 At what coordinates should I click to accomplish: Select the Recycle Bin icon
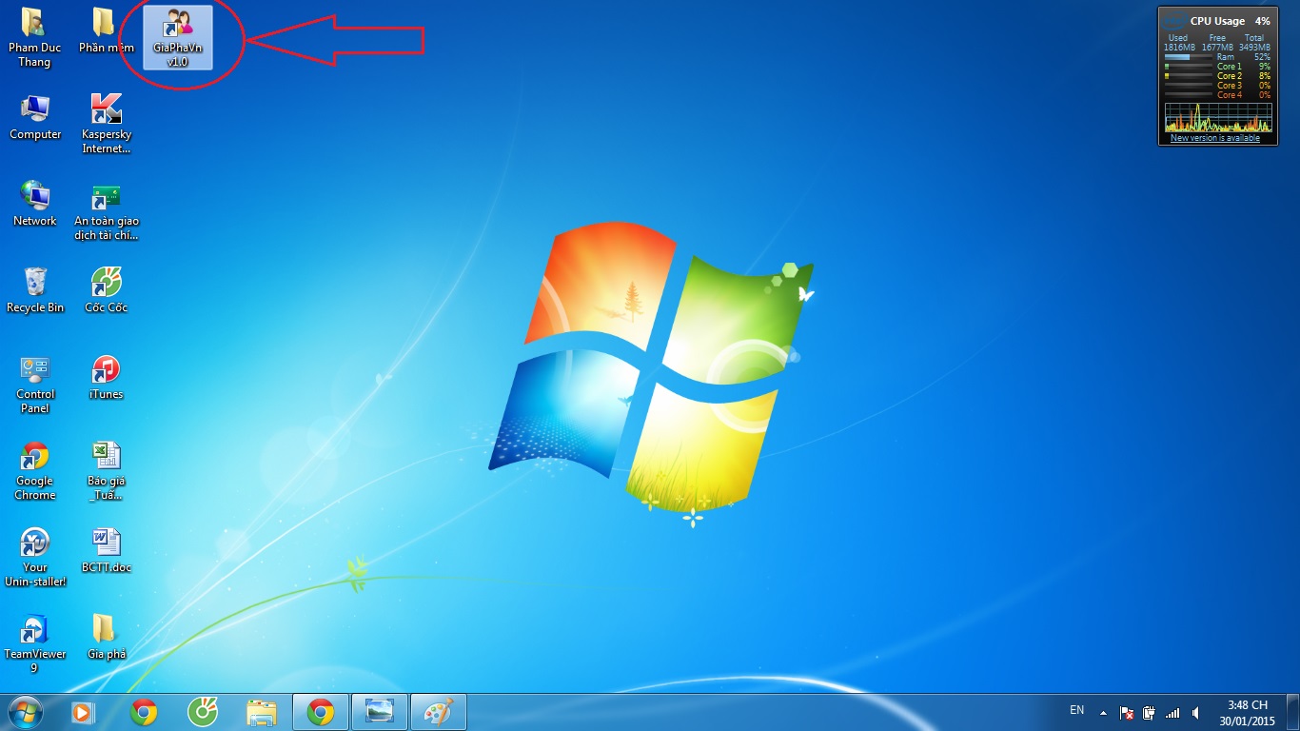(x=35, y=291)
